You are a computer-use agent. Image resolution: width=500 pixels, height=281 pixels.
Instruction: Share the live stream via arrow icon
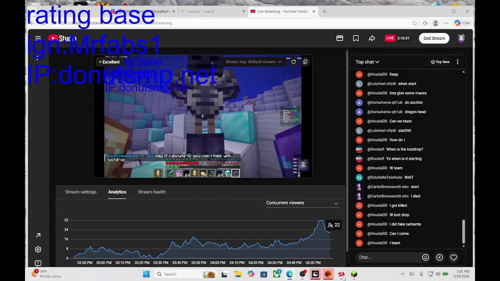(x=372, y=38)
